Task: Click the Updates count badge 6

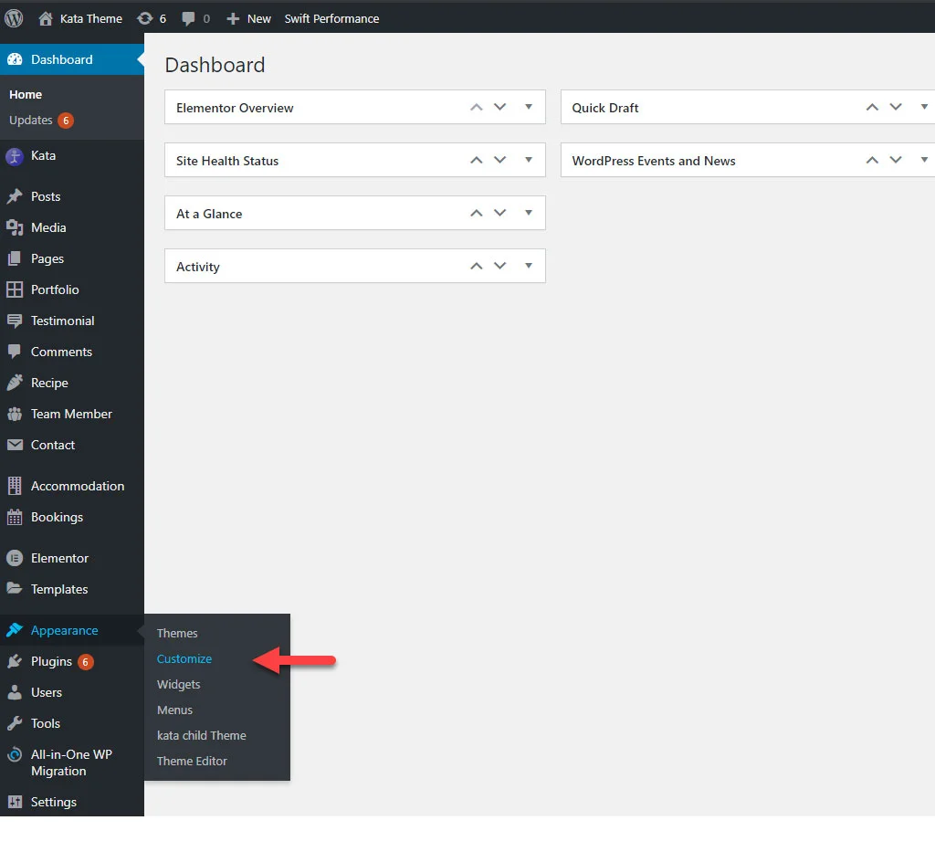Action: pos(66,121)
